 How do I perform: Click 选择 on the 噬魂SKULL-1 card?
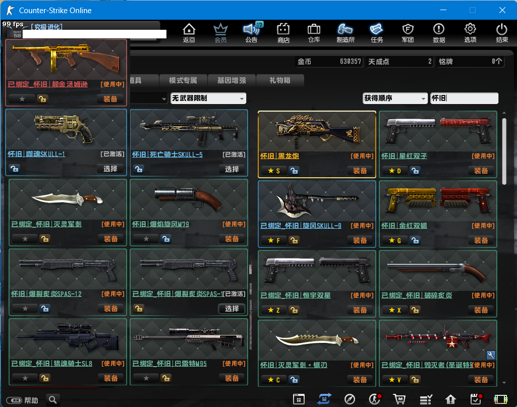[110, 169]
